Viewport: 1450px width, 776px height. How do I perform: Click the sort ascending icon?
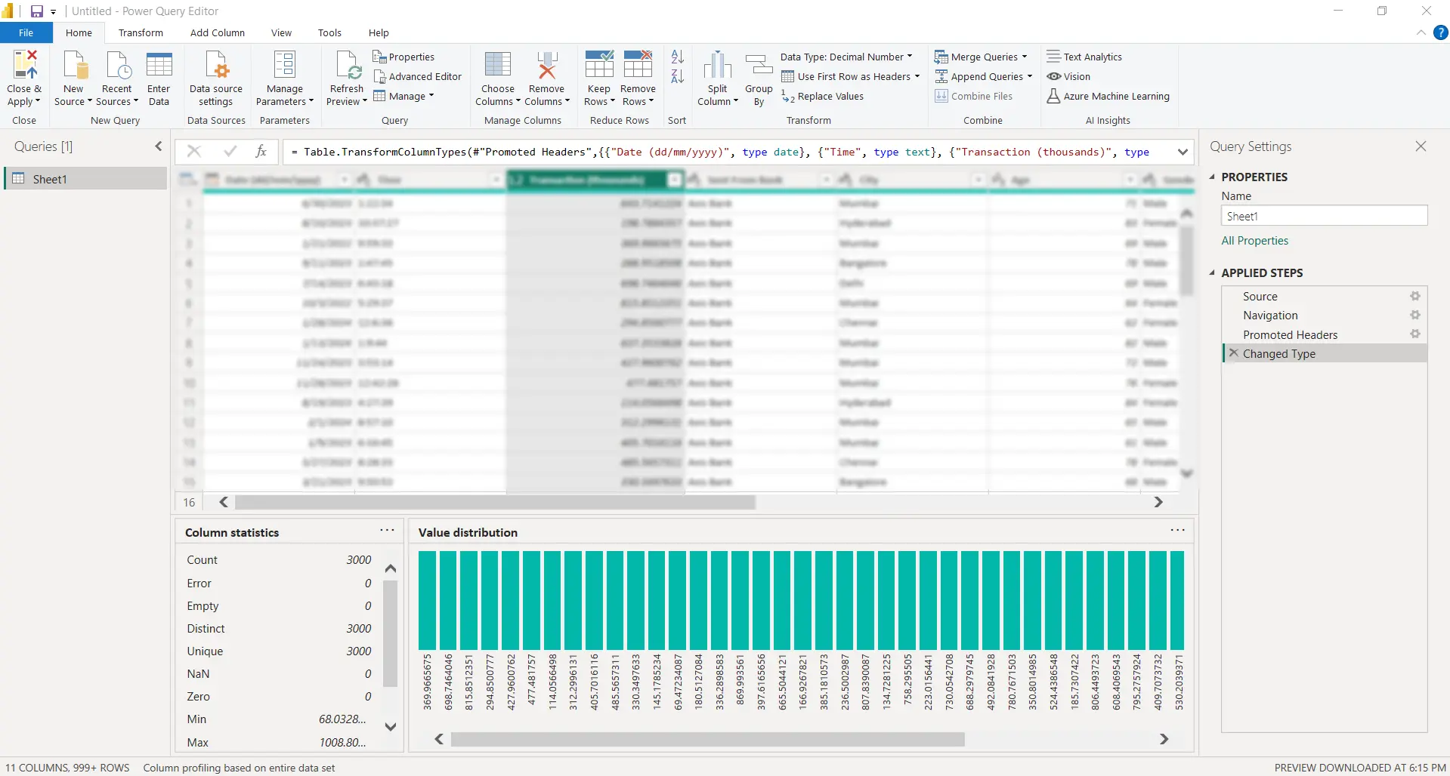tap(677, 57)
